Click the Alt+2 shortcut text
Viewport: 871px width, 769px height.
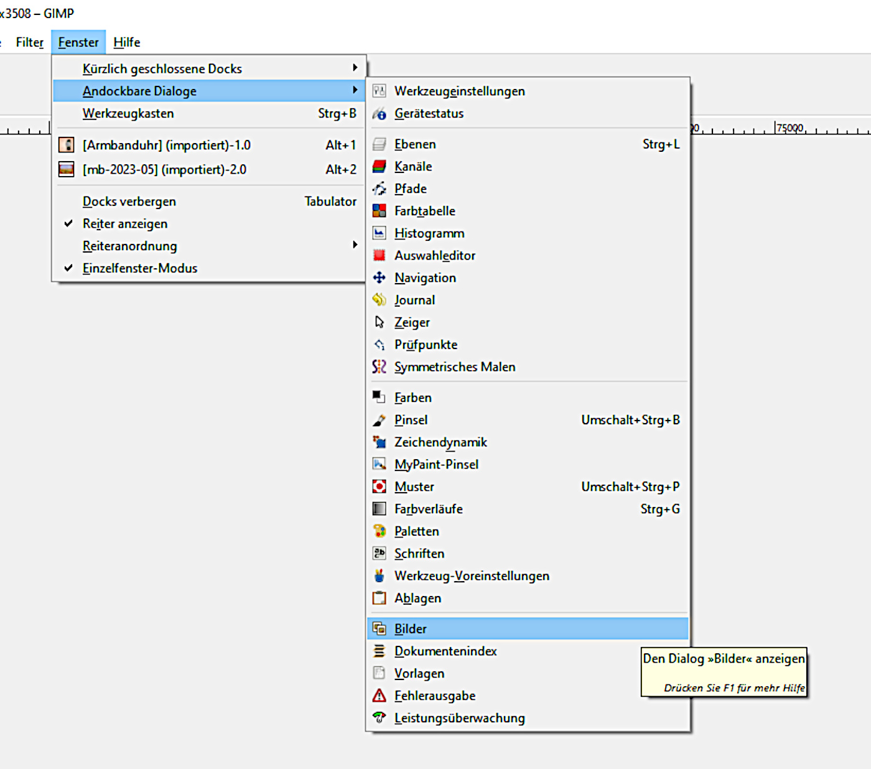click(x=341, y=169)
